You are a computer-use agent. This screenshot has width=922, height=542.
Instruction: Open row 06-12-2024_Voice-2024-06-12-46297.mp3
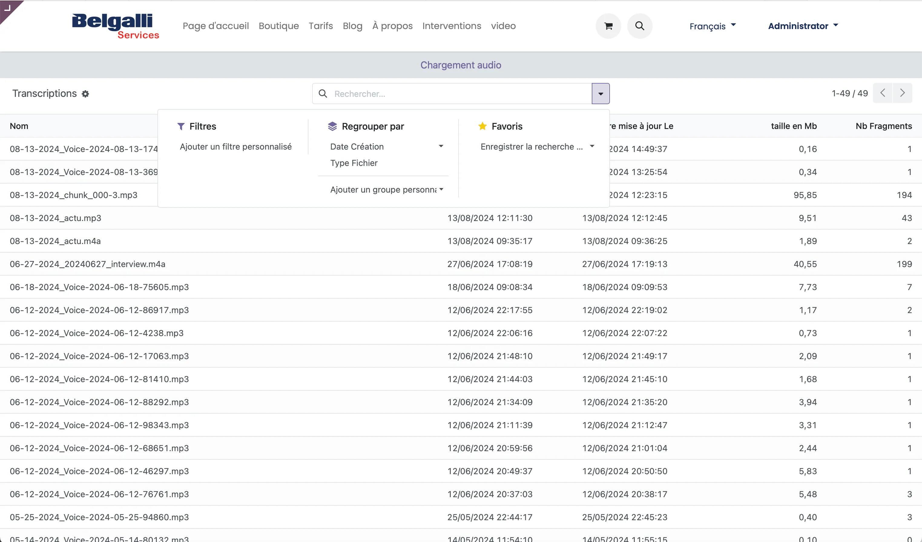[x=461, y=471]
